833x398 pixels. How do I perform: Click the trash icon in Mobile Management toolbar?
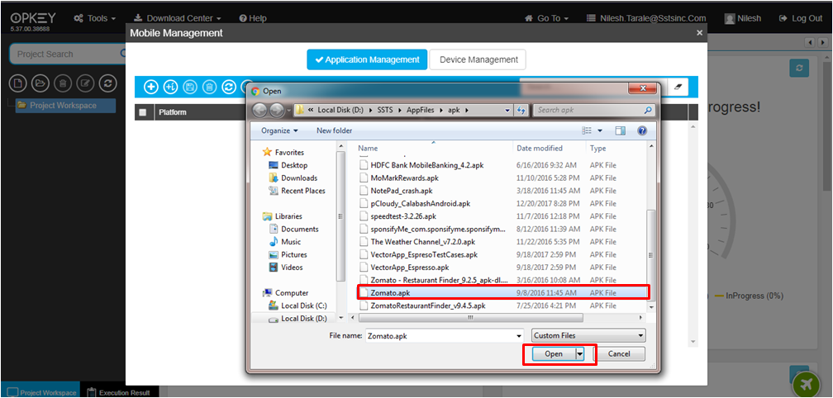click(x=209, y=87)
